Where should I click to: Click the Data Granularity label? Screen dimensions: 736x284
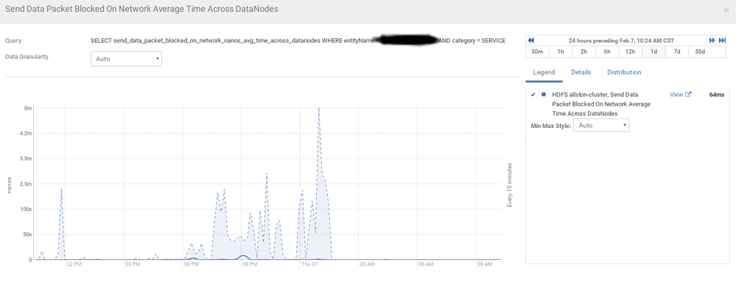point(27,57)
